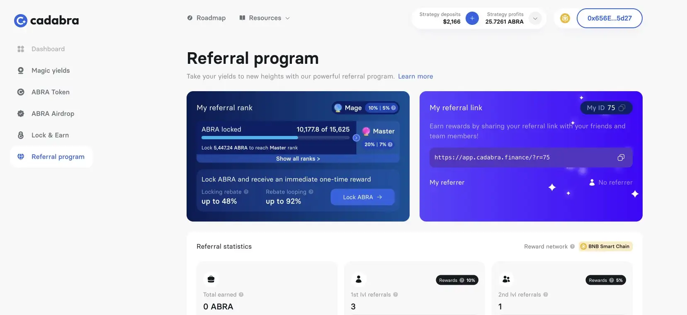Open Magic yields in sidebar
The height and width of the screenshot is (315, 687).
pos(51,70)
